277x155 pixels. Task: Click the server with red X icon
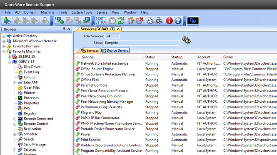click(140, 21)
